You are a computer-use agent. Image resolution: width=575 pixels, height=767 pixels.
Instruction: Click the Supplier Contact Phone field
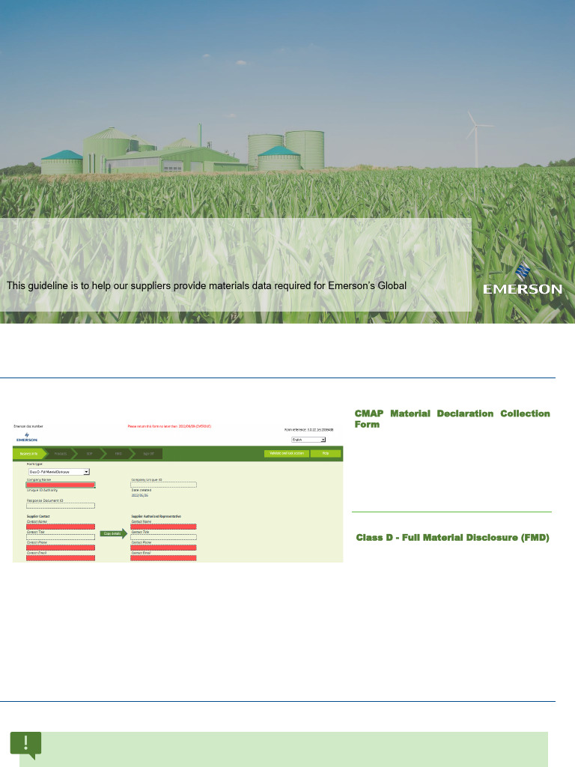pyautogui.click(x=61, y=548)
